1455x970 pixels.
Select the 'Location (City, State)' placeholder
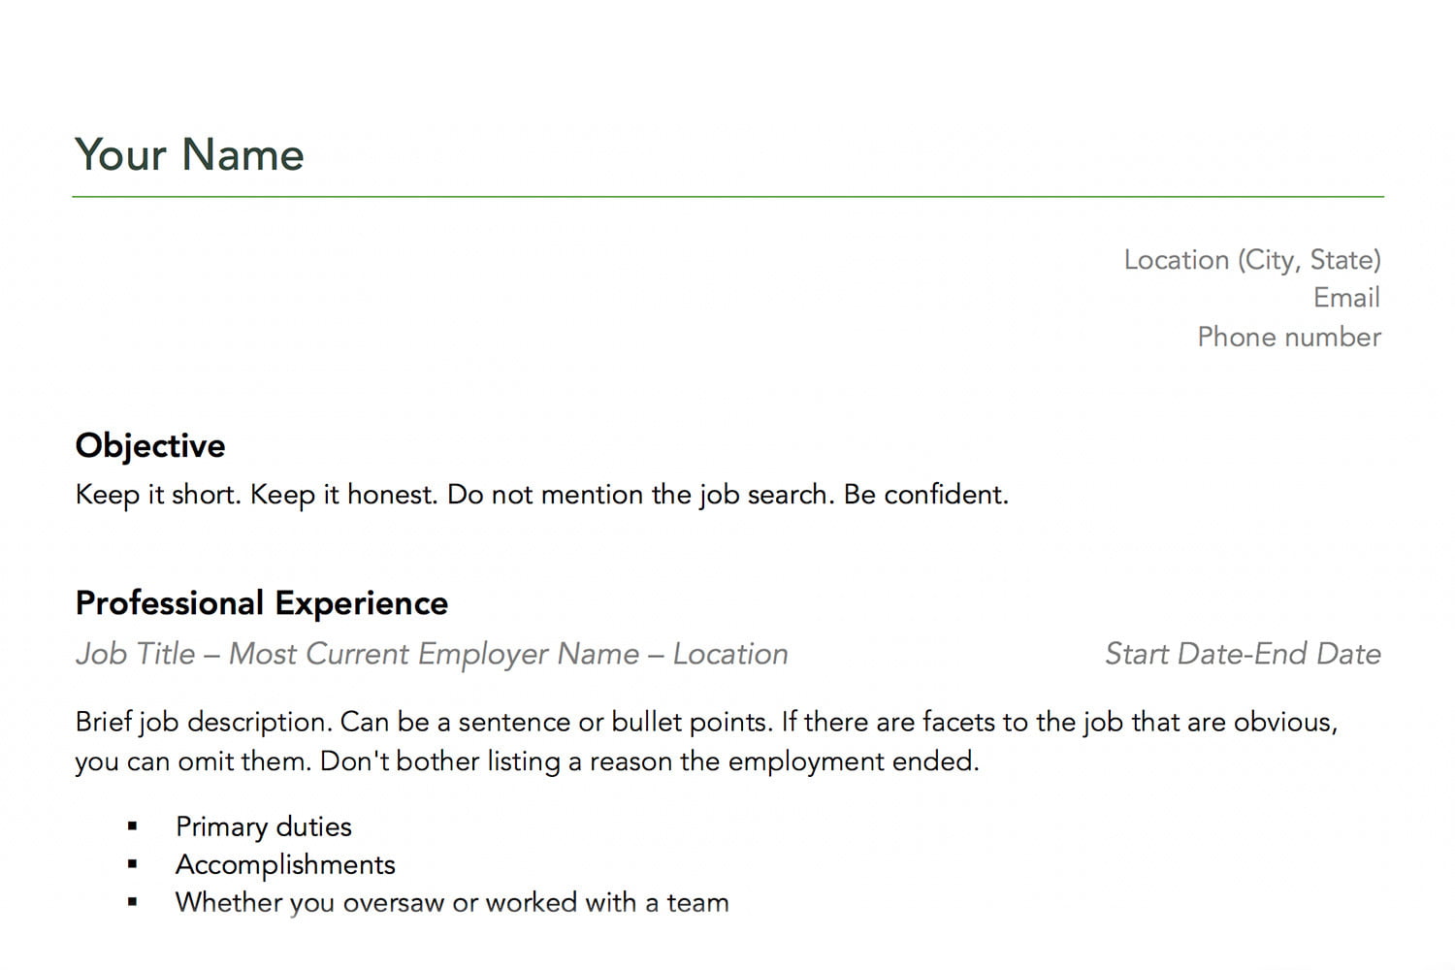coord(1252,260)
